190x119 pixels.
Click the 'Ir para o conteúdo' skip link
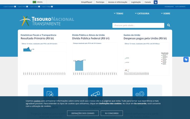(10, 7)
